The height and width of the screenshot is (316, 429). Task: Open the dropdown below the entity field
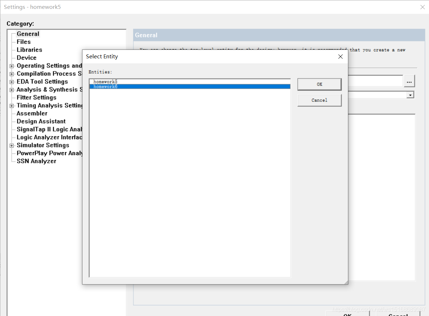[411, 95]
